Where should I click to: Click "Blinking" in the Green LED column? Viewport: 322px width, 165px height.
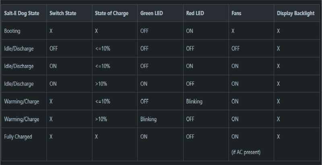pyautogui.click(x=149, y=119)
